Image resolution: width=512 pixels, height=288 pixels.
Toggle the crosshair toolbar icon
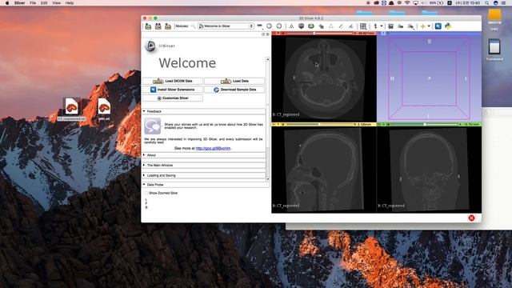click(x=422, y=26)
